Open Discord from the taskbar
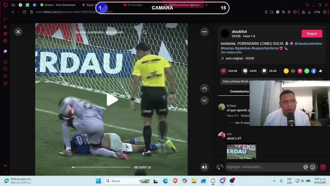This screenshot has width=330, height=186. pyautogui.click(x=222, y=181)
